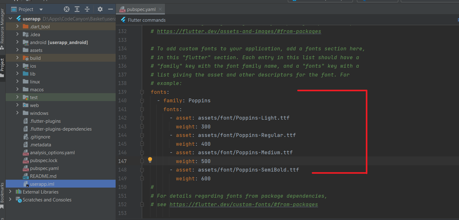
Task: Fold the family block at line 140
Action: 142,101
